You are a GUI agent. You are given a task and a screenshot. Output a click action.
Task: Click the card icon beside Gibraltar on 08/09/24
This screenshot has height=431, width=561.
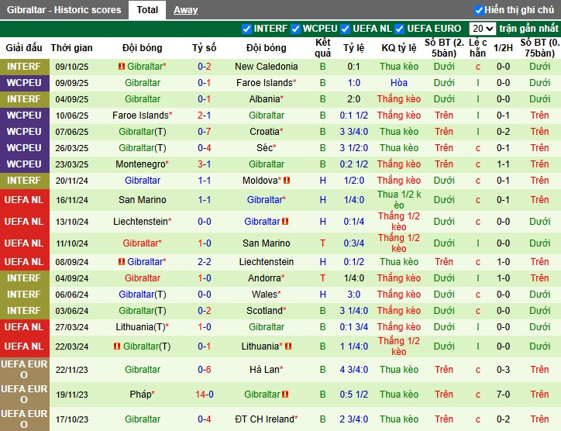tap(122, 262)
